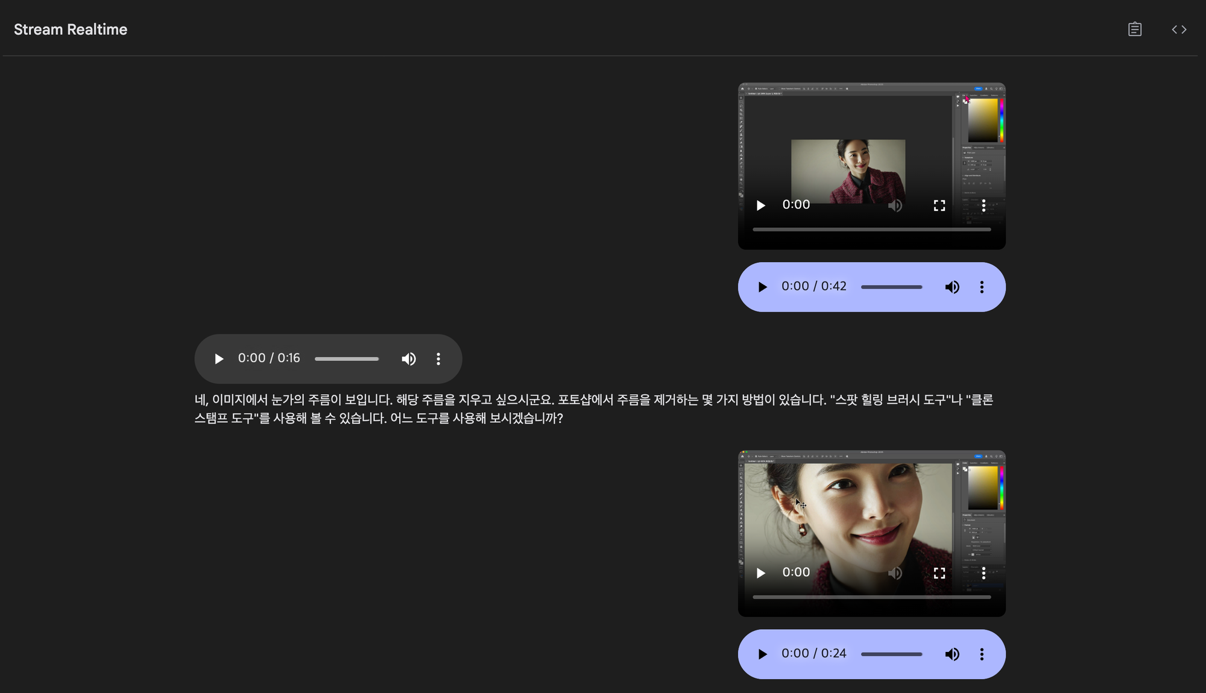Mute the 0:24 audio clip

952,654
